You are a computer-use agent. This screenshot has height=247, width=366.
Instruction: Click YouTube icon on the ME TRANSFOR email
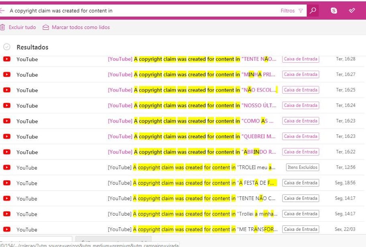[x=7, y=229]
